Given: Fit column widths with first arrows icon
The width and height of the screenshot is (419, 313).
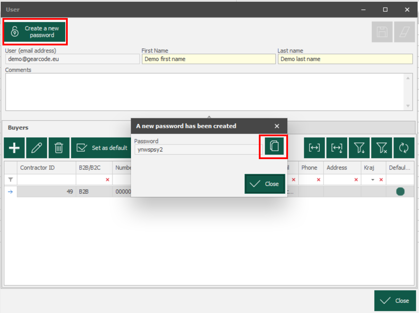Looking at the screenshot, I should coord(314,148).
